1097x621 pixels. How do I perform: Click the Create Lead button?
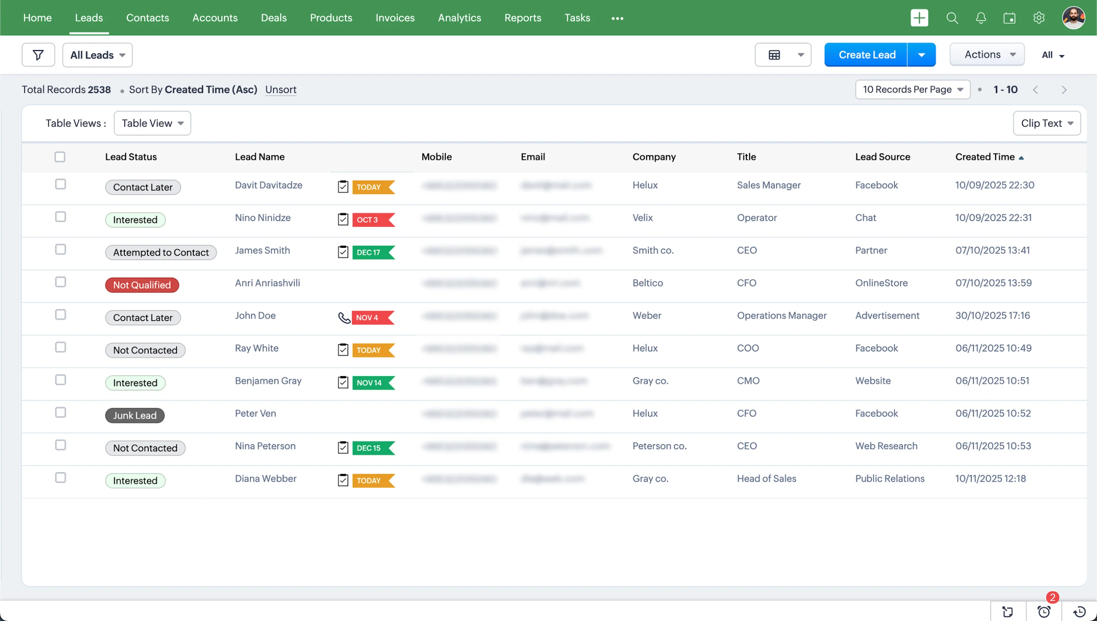866,55
